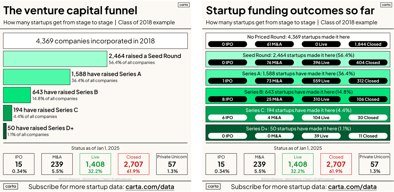Select the Series A funnel bar
394x192 pixels.
coord(37,77)
